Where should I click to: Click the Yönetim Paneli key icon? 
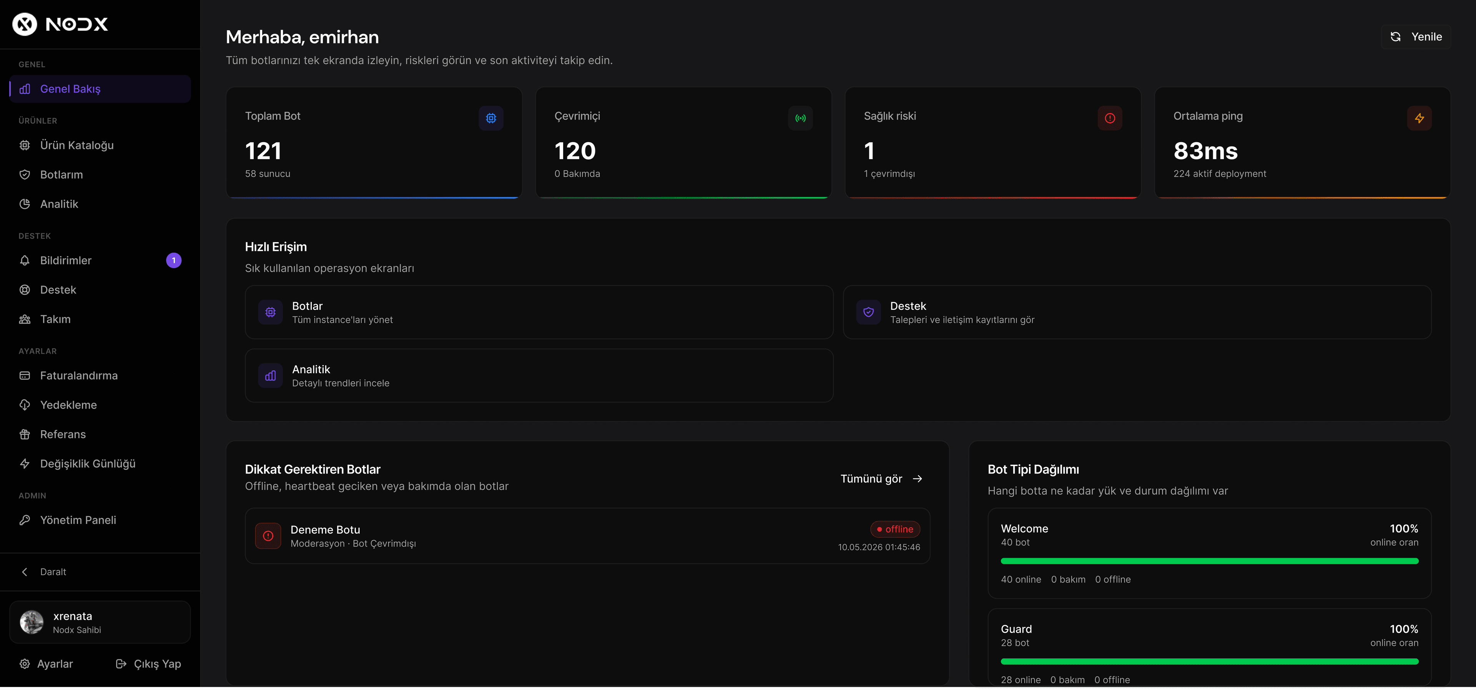click(x=25, y=520)
